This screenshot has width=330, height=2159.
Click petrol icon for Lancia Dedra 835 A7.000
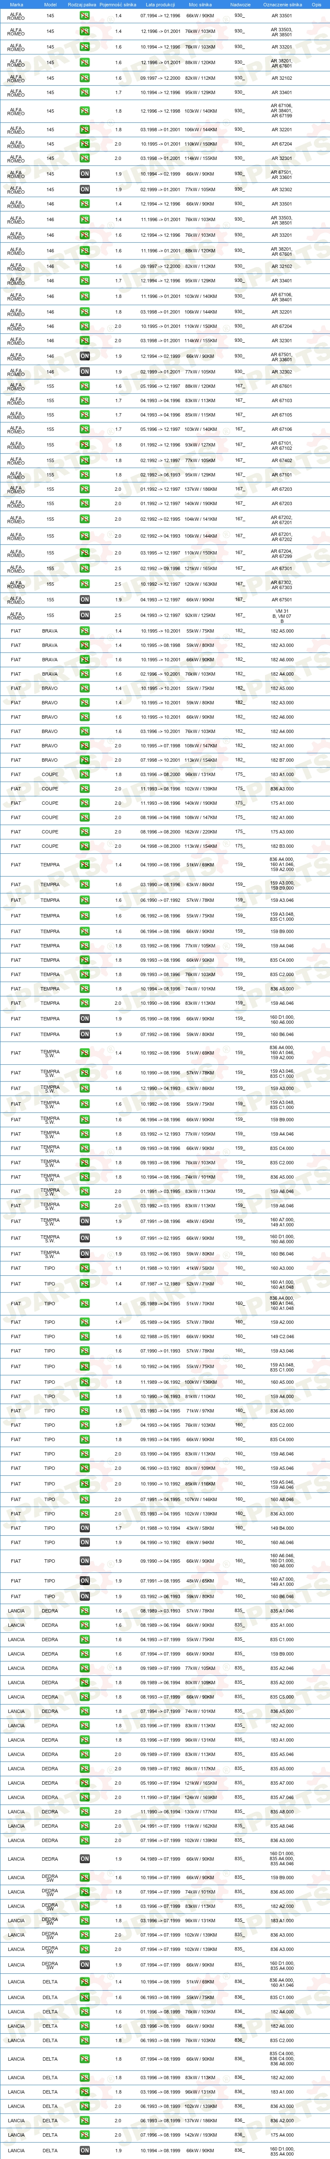pyautogui.click(x=84, y=1783)
